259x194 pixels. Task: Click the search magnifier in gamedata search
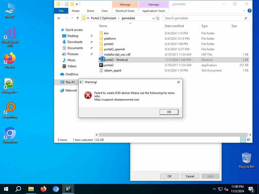pos(246,18)
